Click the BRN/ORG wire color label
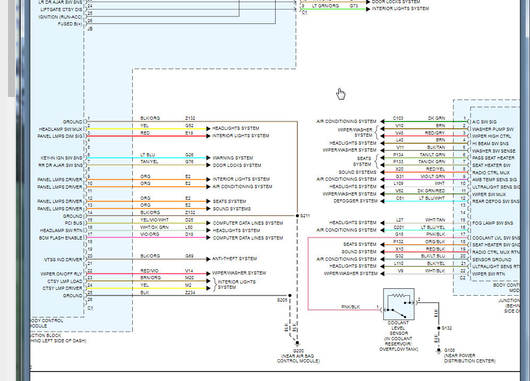This screenshot has width=530, height=381. coord(150,278)
